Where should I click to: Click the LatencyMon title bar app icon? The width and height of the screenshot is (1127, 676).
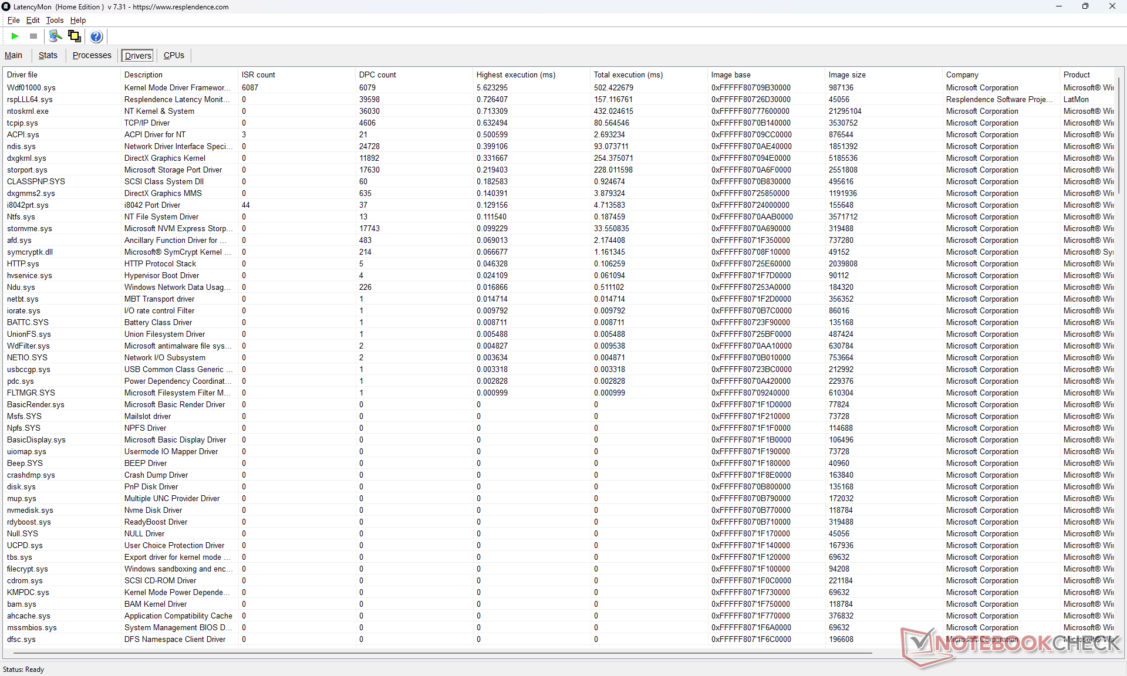point(6,6)
